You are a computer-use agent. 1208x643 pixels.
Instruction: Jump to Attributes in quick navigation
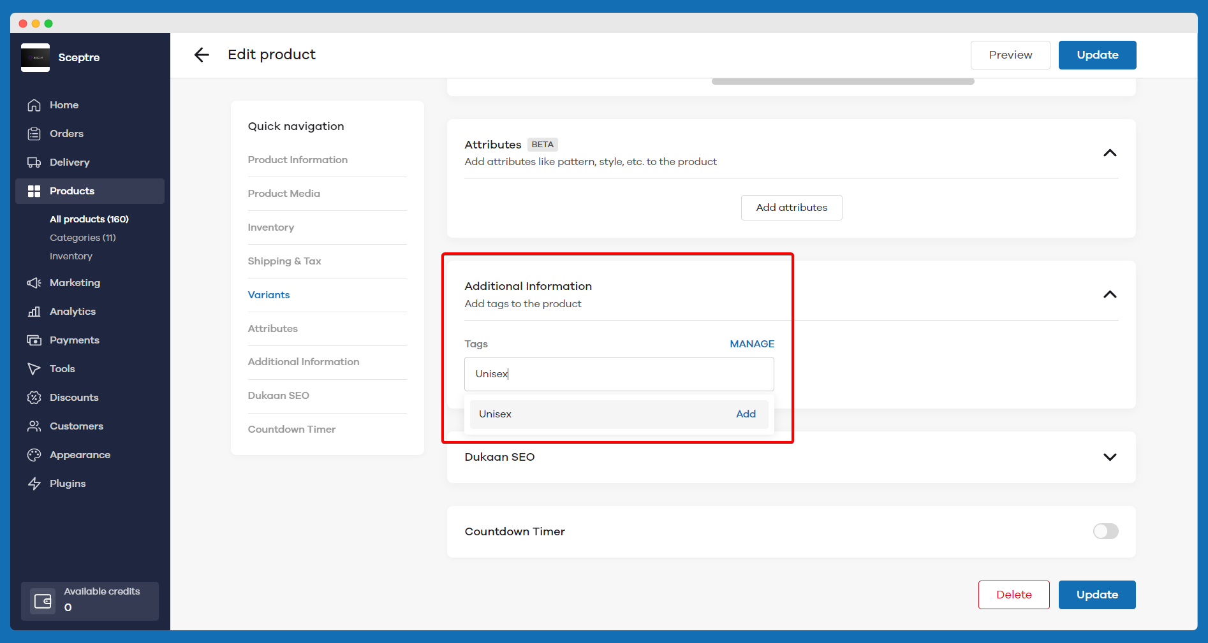point(272,329)
